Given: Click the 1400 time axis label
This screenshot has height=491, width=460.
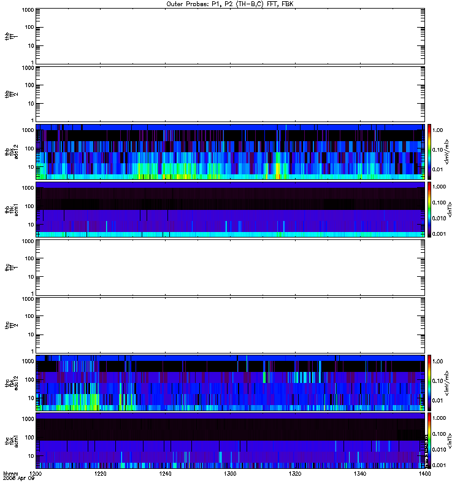Looking at the screenshot, I should click(x=424, y=473).
